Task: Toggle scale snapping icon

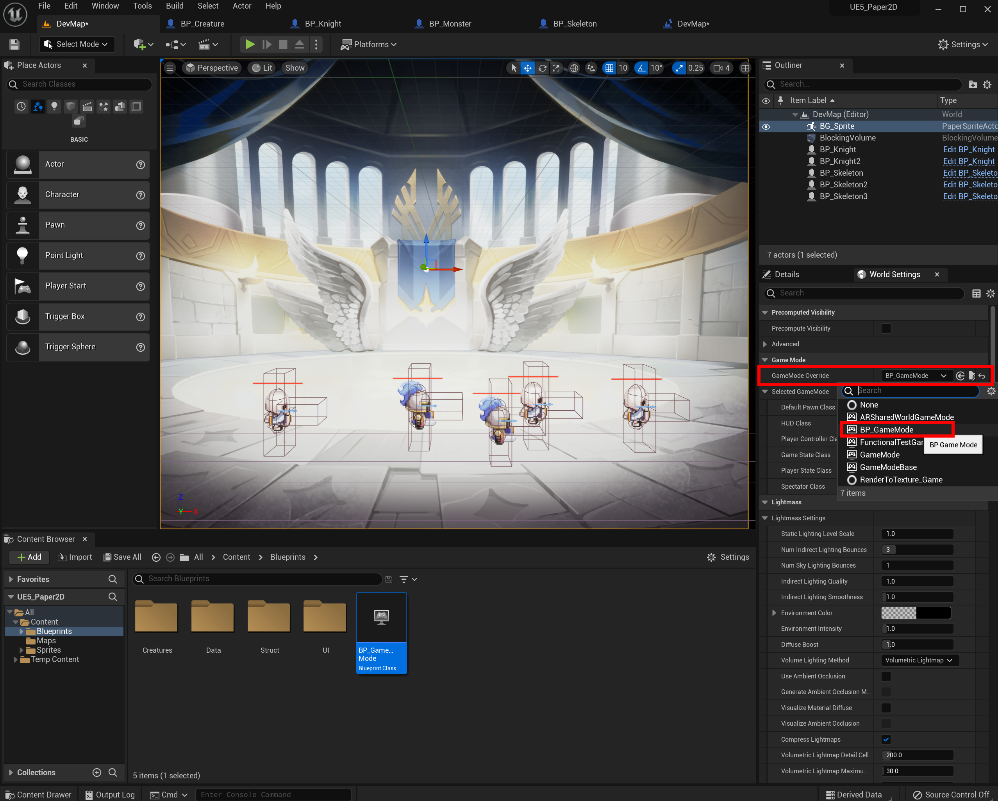Action: coord(678,68)
